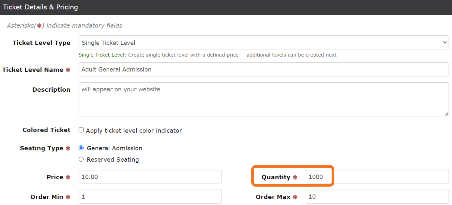Focus the Description text area
The image size is (452, 205).
tap(263, 99)
